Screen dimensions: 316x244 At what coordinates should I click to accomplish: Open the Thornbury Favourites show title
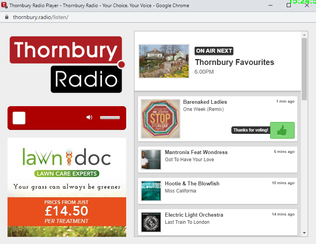pyautogui.click(x=235, y=62)
